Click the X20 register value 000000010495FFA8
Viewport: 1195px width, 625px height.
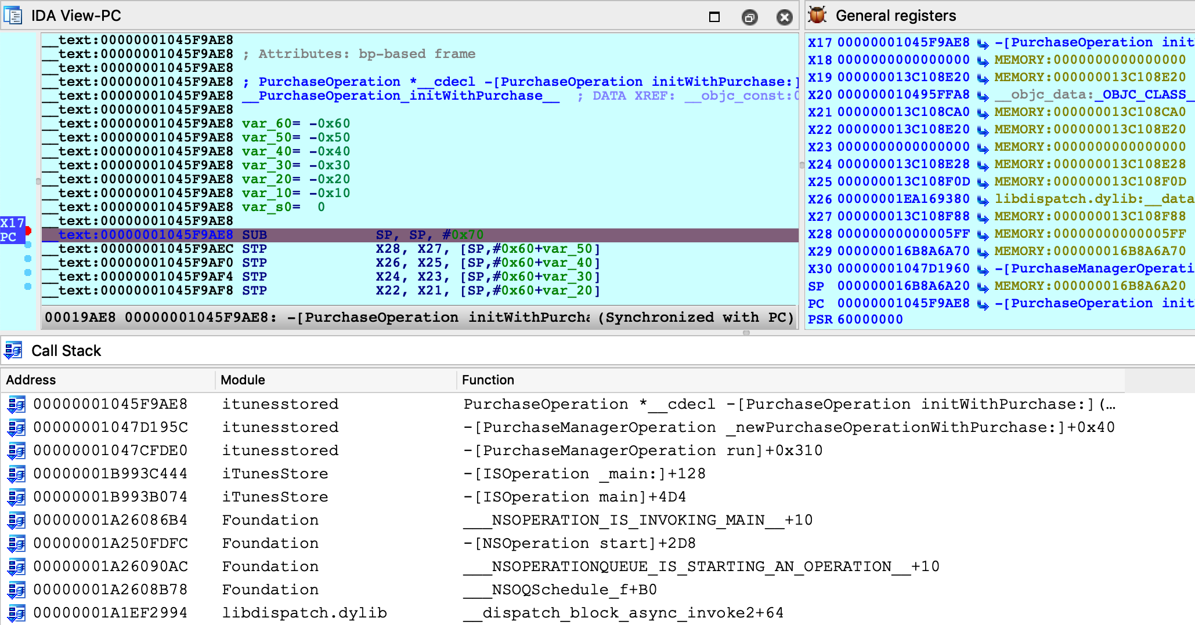[x=903, y=95]
